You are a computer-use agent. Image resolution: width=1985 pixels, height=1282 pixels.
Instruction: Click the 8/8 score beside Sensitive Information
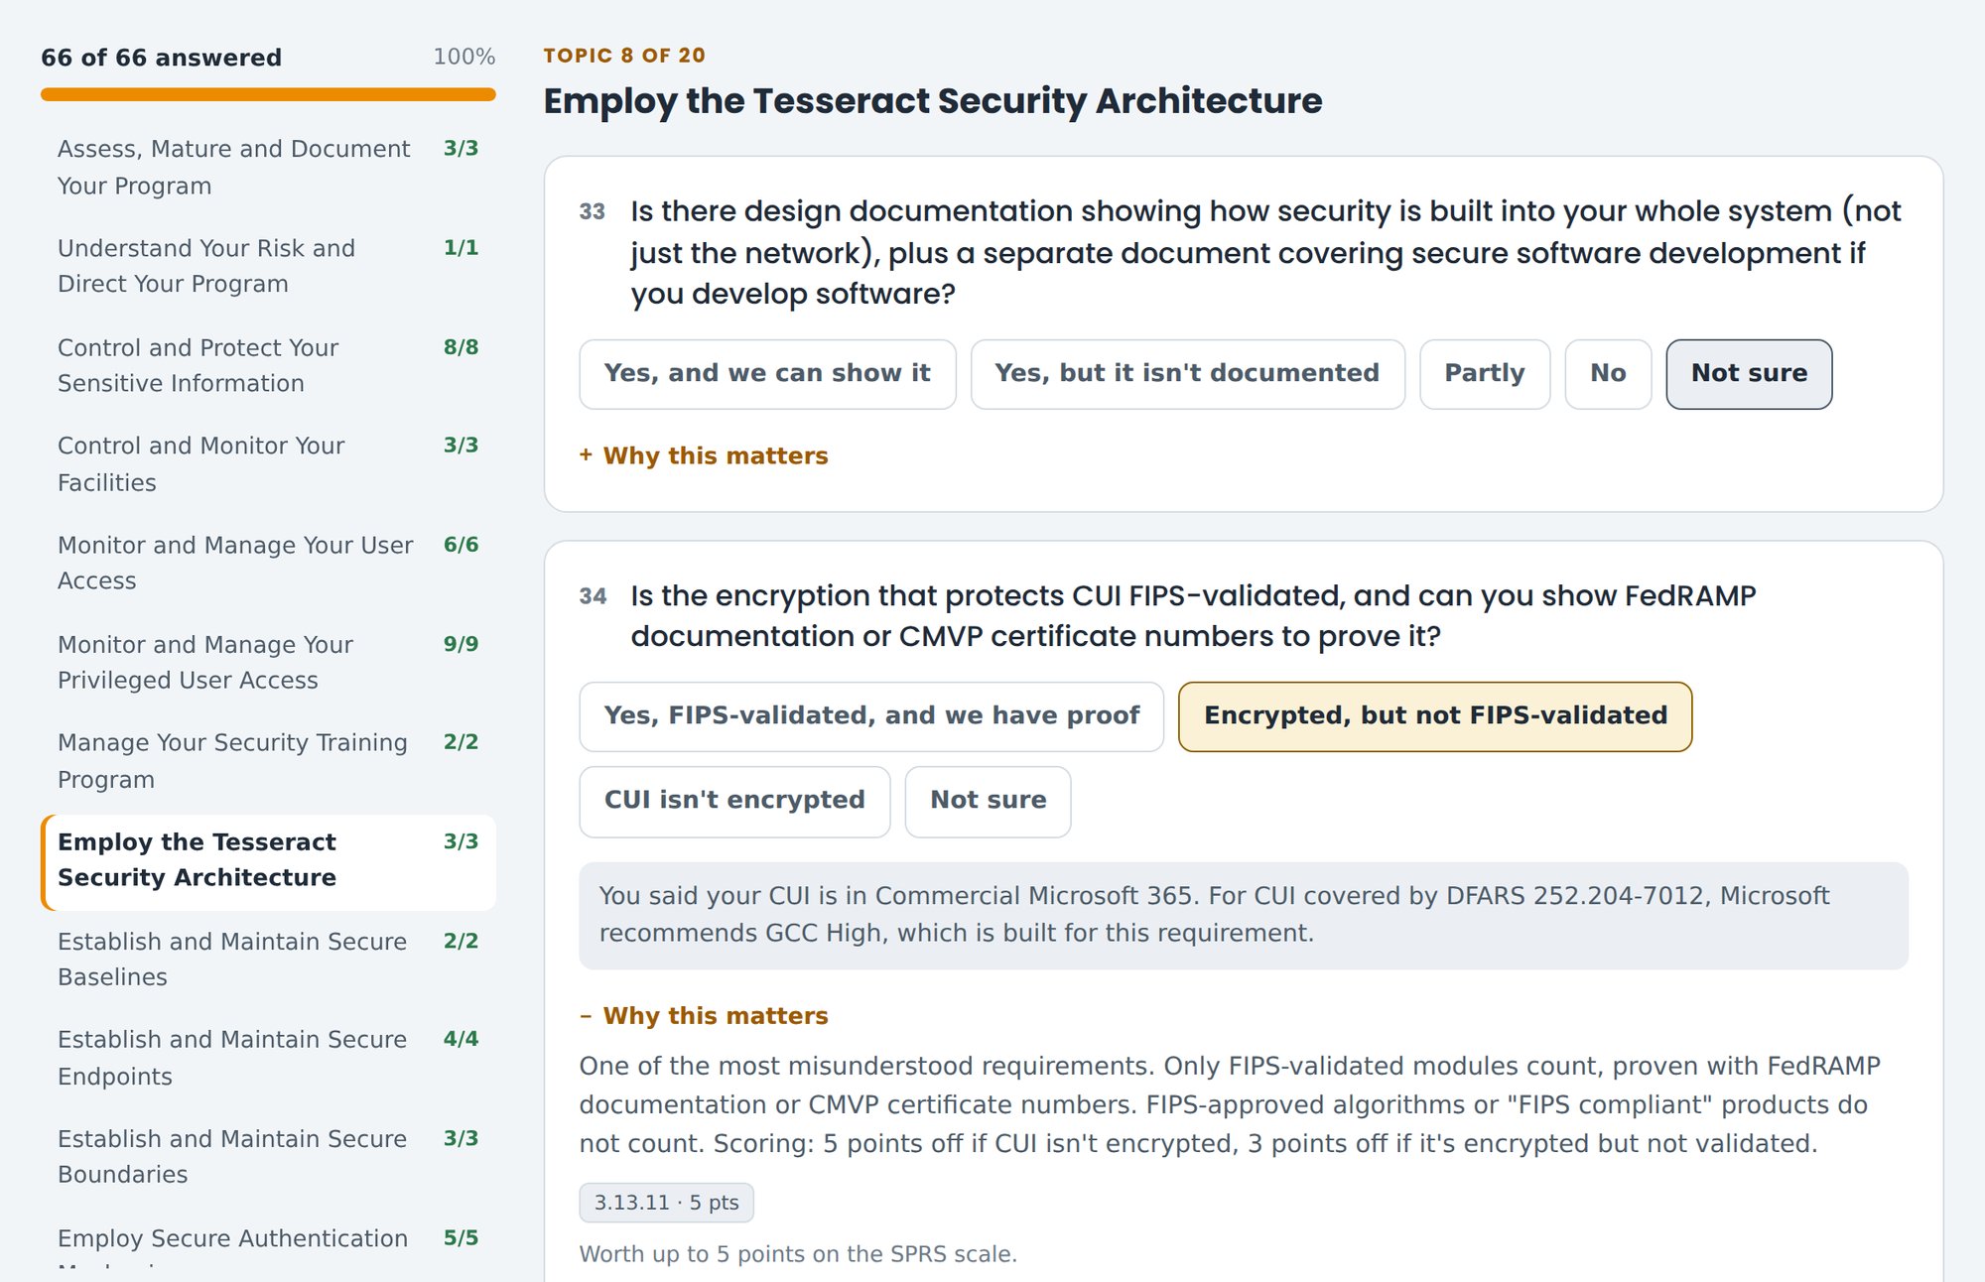(461, 347)
